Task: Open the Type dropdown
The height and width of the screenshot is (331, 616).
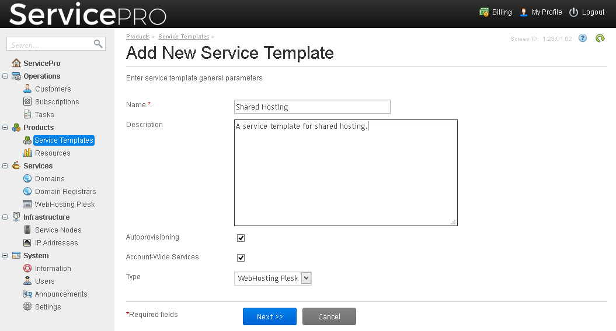Action: coord(273,279)
